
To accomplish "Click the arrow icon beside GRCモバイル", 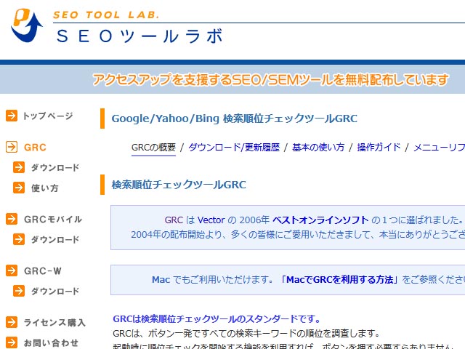I will pos(12,219).
